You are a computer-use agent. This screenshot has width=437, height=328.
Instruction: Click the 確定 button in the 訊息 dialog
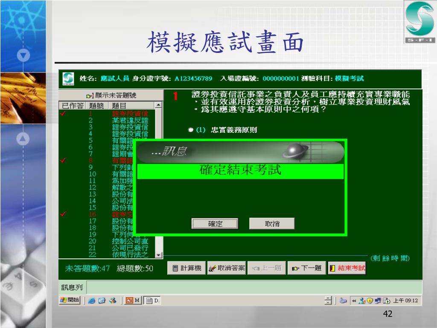coord(215,223)
